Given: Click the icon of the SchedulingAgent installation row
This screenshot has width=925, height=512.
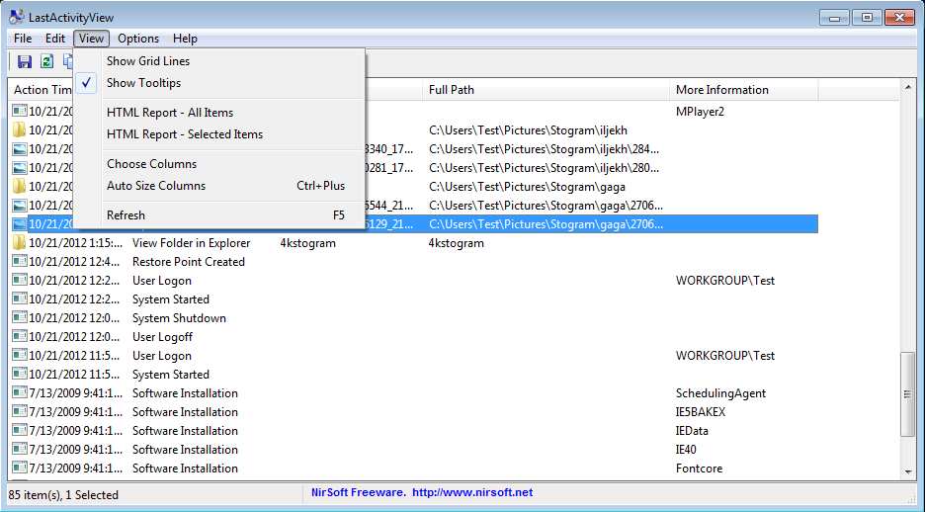Looking at the screenshot, I should pyautogui.click(x=20, y=392).
